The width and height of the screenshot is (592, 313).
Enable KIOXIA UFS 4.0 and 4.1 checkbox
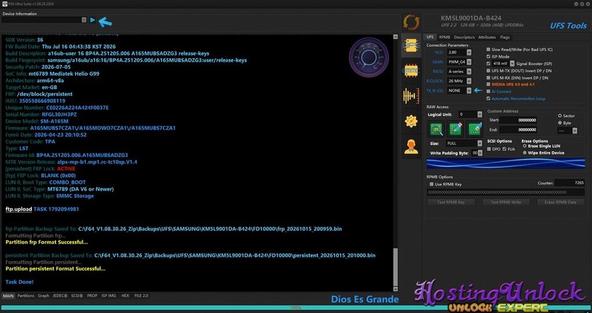coord(489,85)
